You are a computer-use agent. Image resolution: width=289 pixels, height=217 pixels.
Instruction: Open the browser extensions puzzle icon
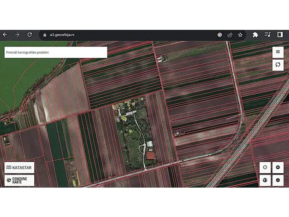click(x=255, y=34)
